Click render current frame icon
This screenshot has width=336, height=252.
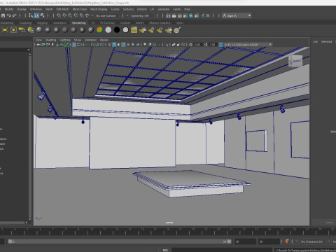click(x=174, y=15)
